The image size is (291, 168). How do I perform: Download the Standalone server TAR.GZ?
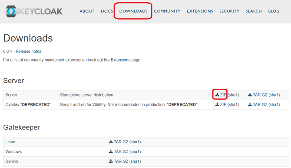point(260,95)
